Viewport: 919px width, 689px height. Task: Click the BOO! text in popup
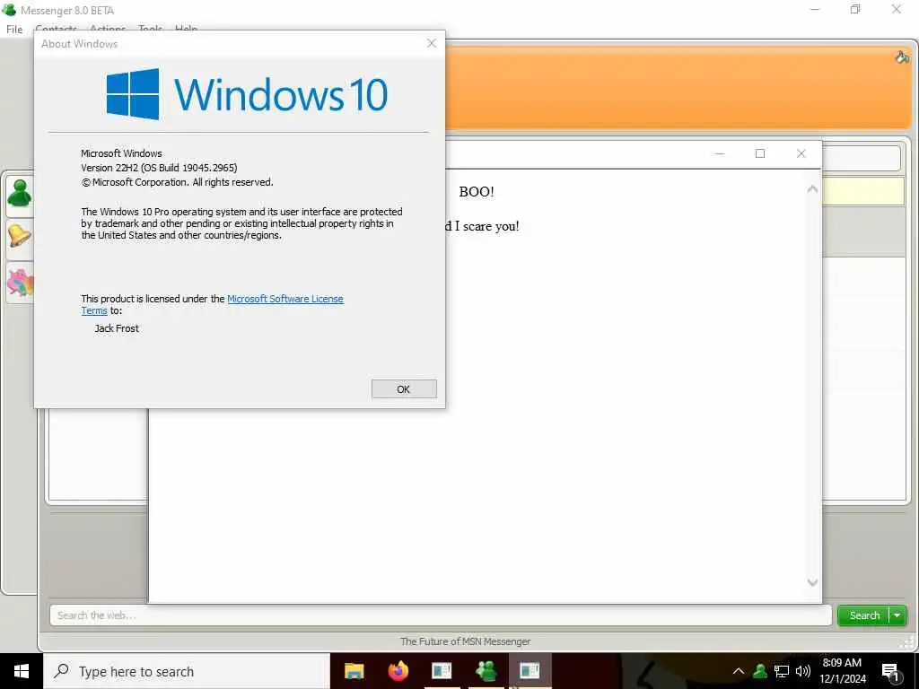tap(477, 192)
